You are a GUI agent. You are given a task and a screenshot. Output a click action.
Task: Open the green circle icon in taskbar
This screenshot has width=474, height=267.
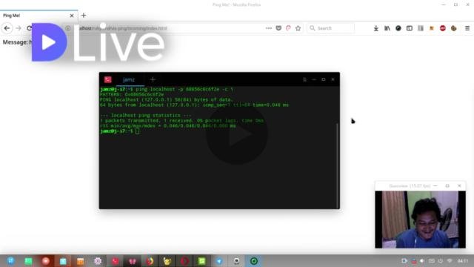pyautogui.click(x=254, y=261)
